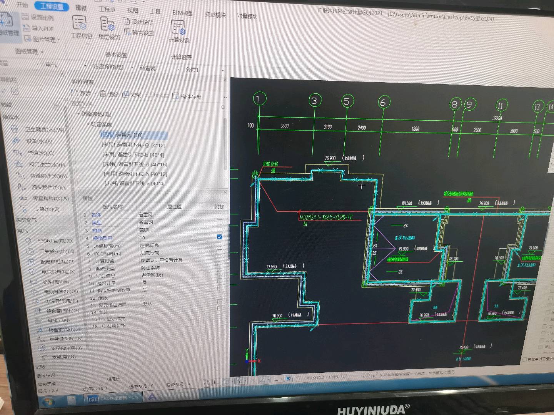Image resolution: width=554 pixels, height=415 pixels.
Task: Select 支架(水)(Z) support icon
Action: 25,209
